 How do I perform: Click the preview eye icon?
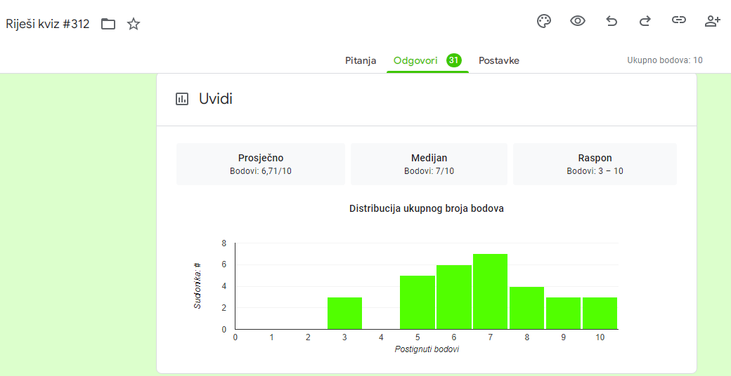pyautogui.click(x=578, y=21)
